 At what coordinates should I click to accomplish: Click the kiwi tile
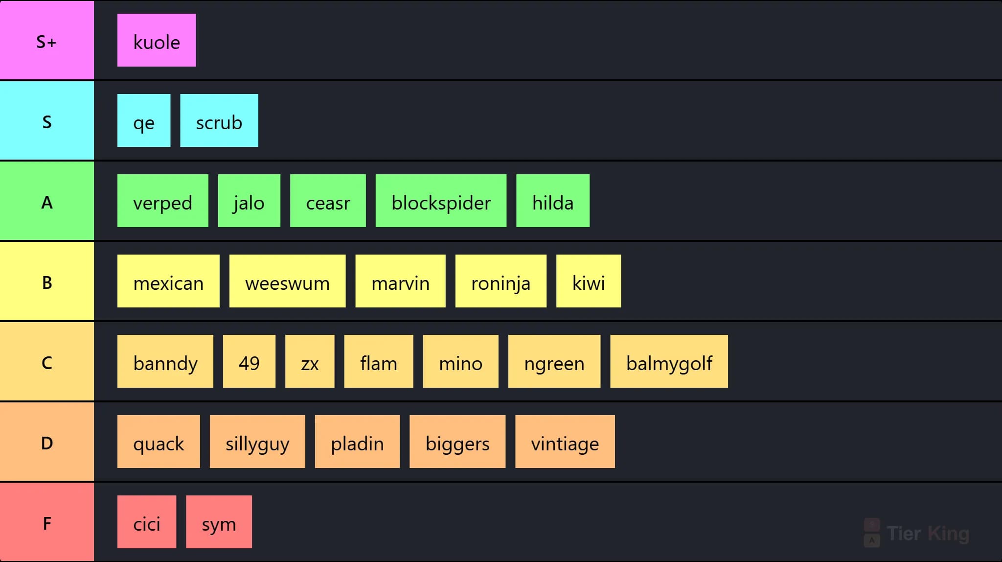(x=589, y=281)
